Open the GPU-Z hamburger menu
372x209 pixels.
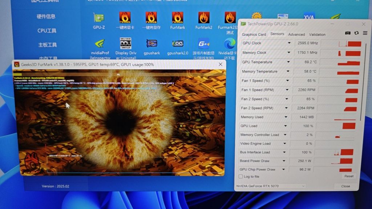(365, 33)
